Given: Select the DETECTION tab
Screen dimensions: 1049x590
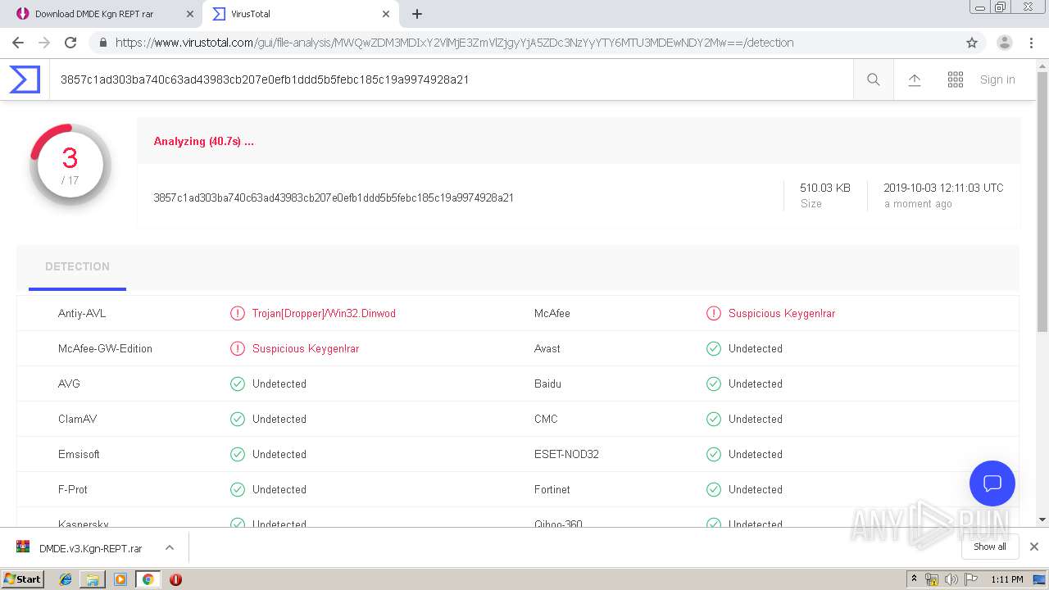Looking at the screenshot, I should tap(77, 267).
